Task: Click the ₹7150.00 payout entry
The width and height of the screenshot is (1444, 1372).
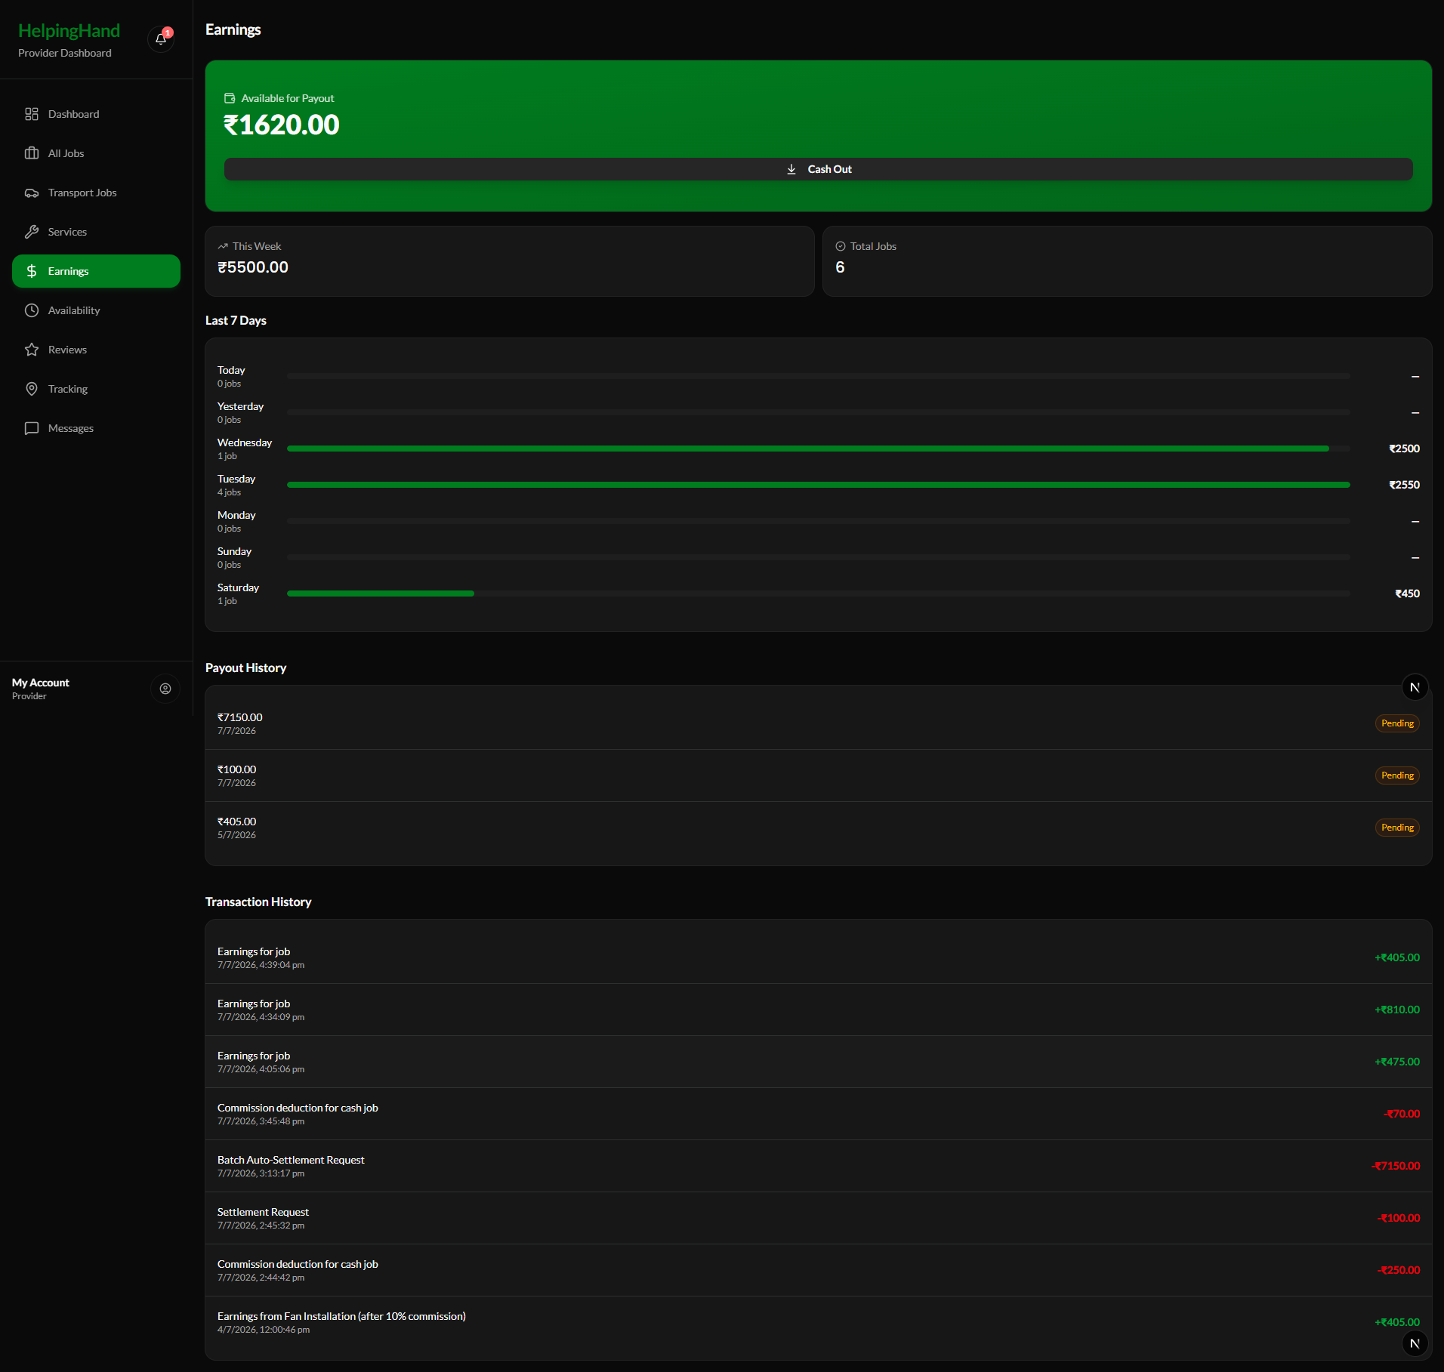Action: pyautogui.click(x=818, y=723)
